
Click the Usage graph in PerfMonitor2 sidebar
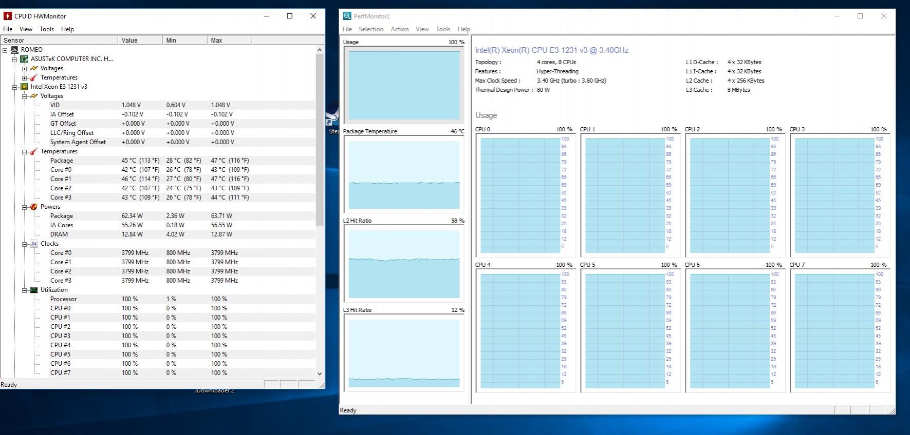click(x=404, y=85)
